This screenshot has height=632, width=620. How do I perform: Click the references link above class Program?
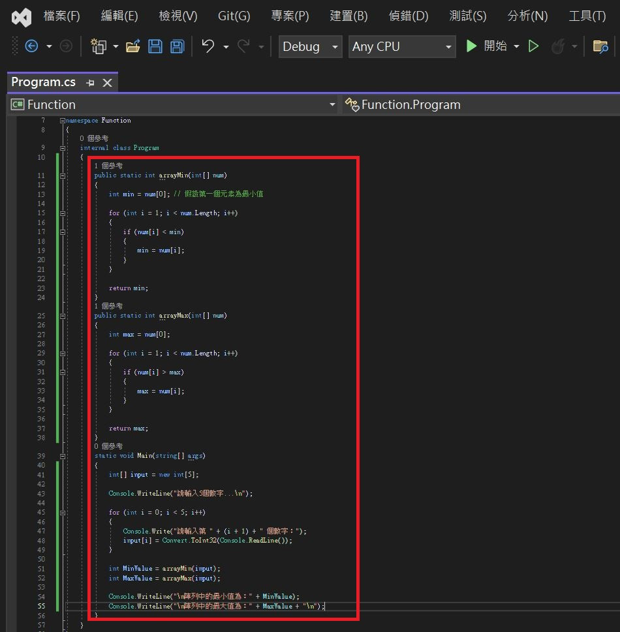[x=94, y=138]
